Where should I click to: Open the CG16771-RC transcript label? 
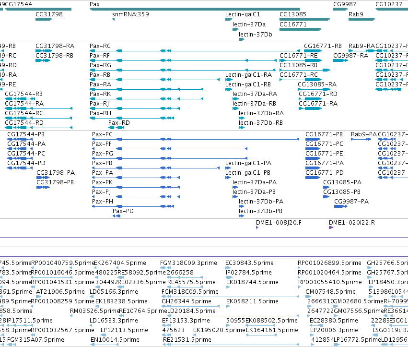click(x=299, y=75)
